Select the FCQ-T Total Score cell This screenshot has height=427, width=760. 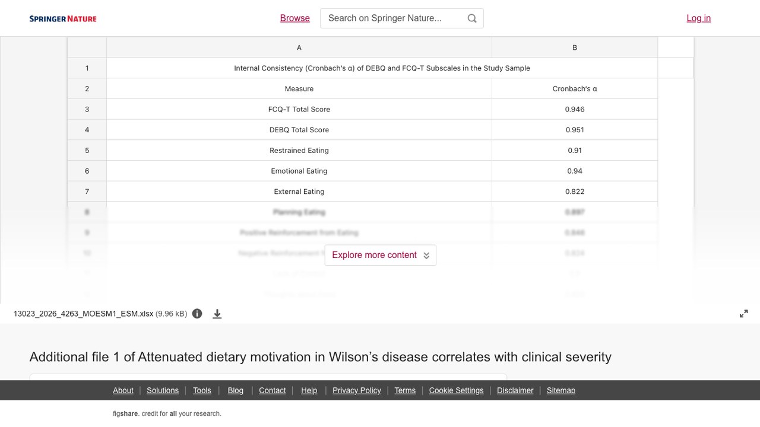[x=299, y=109]
